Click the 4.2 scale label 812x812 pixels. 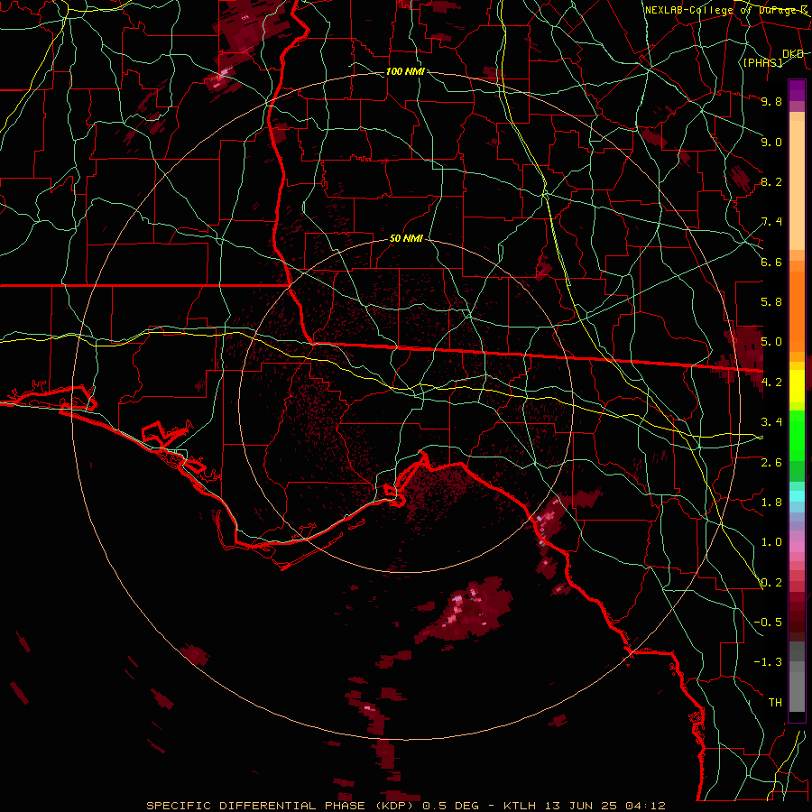tap(771, 383)
